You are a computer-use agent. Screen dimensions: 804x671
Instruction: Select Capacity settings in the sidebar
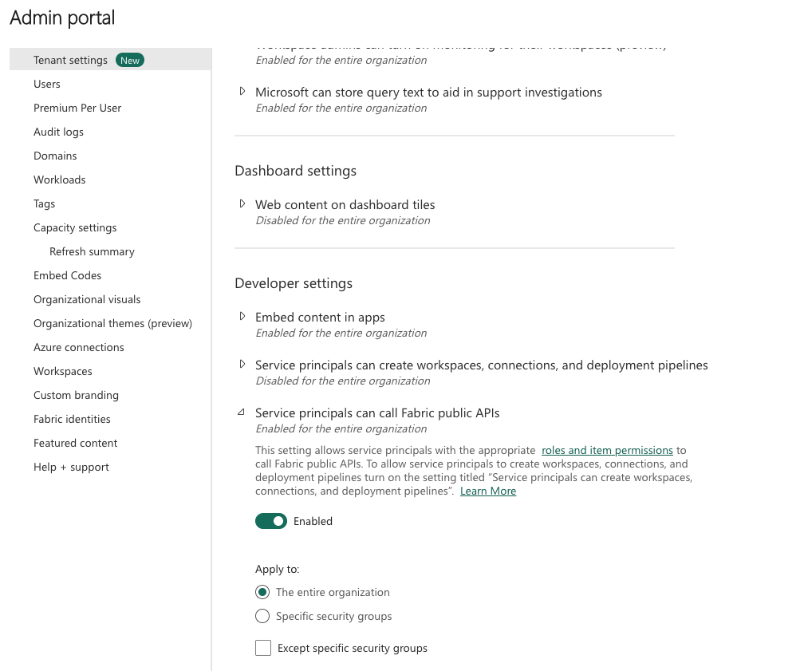(75, 227)
